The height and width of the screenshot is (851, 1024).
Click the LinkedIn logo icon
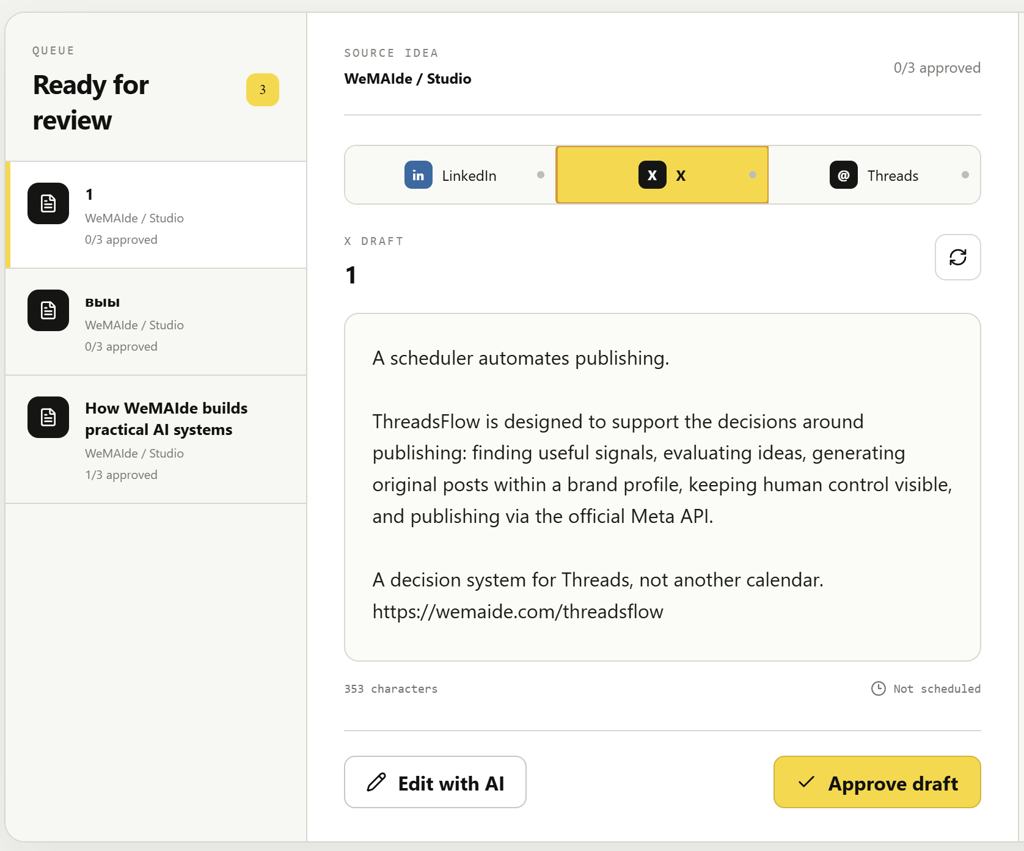pyautogui.click(x=419, y=175)
